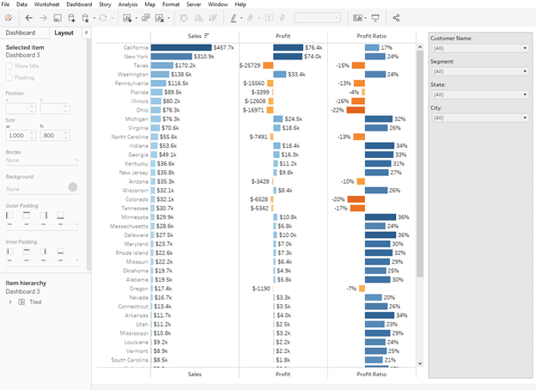Click the Profit Ratio column header
The height and width of the screenshot is (390, 536).
(x=373, y=35)
